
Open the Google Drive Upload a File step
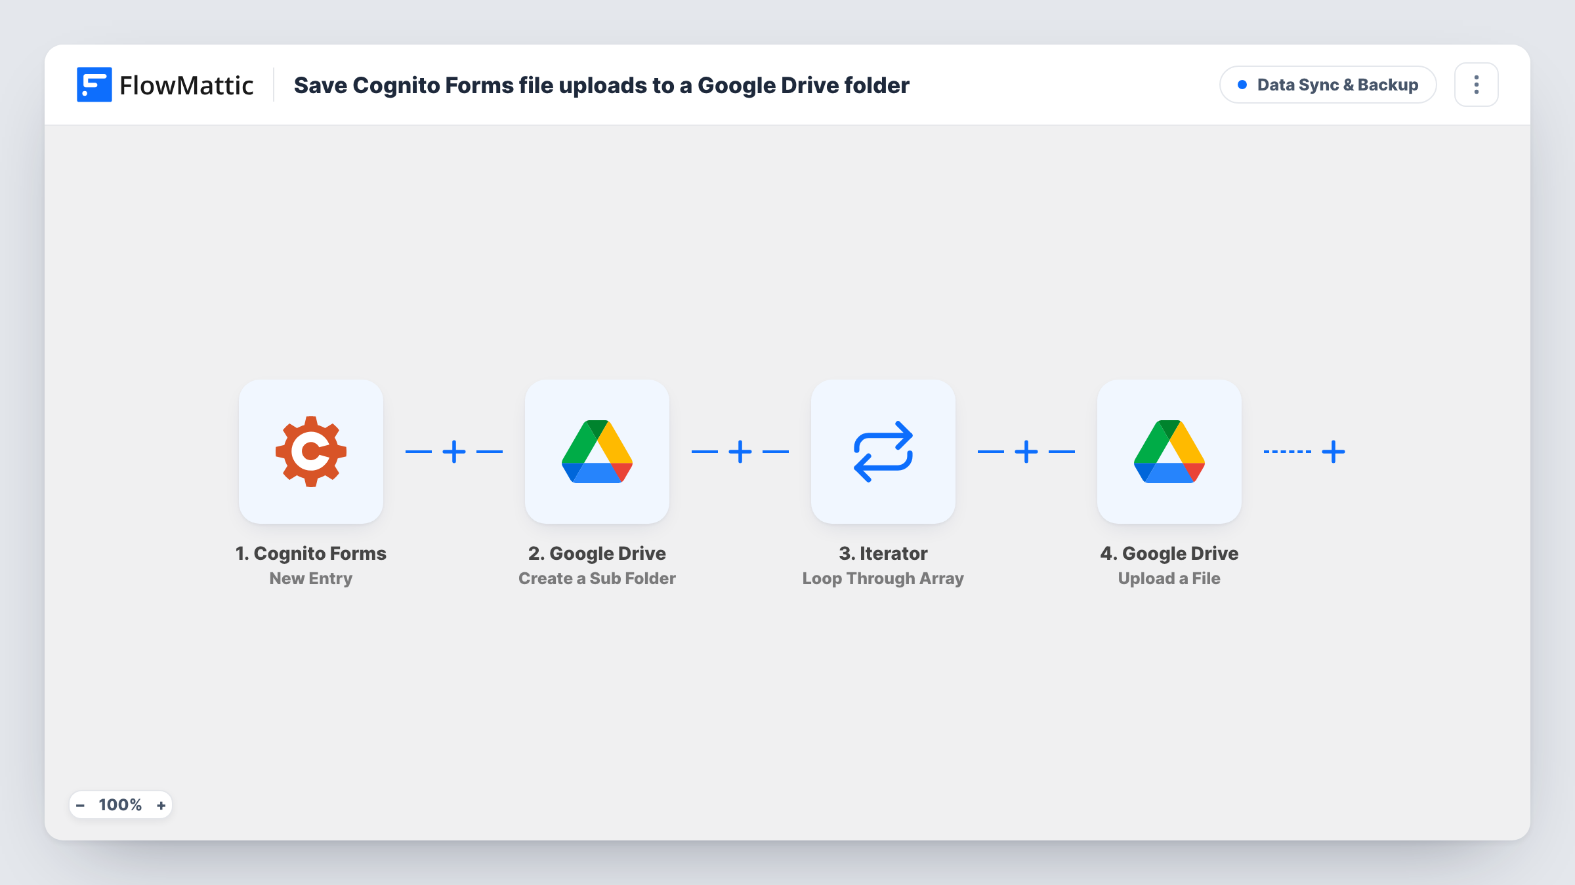(x=1169, y=452)
